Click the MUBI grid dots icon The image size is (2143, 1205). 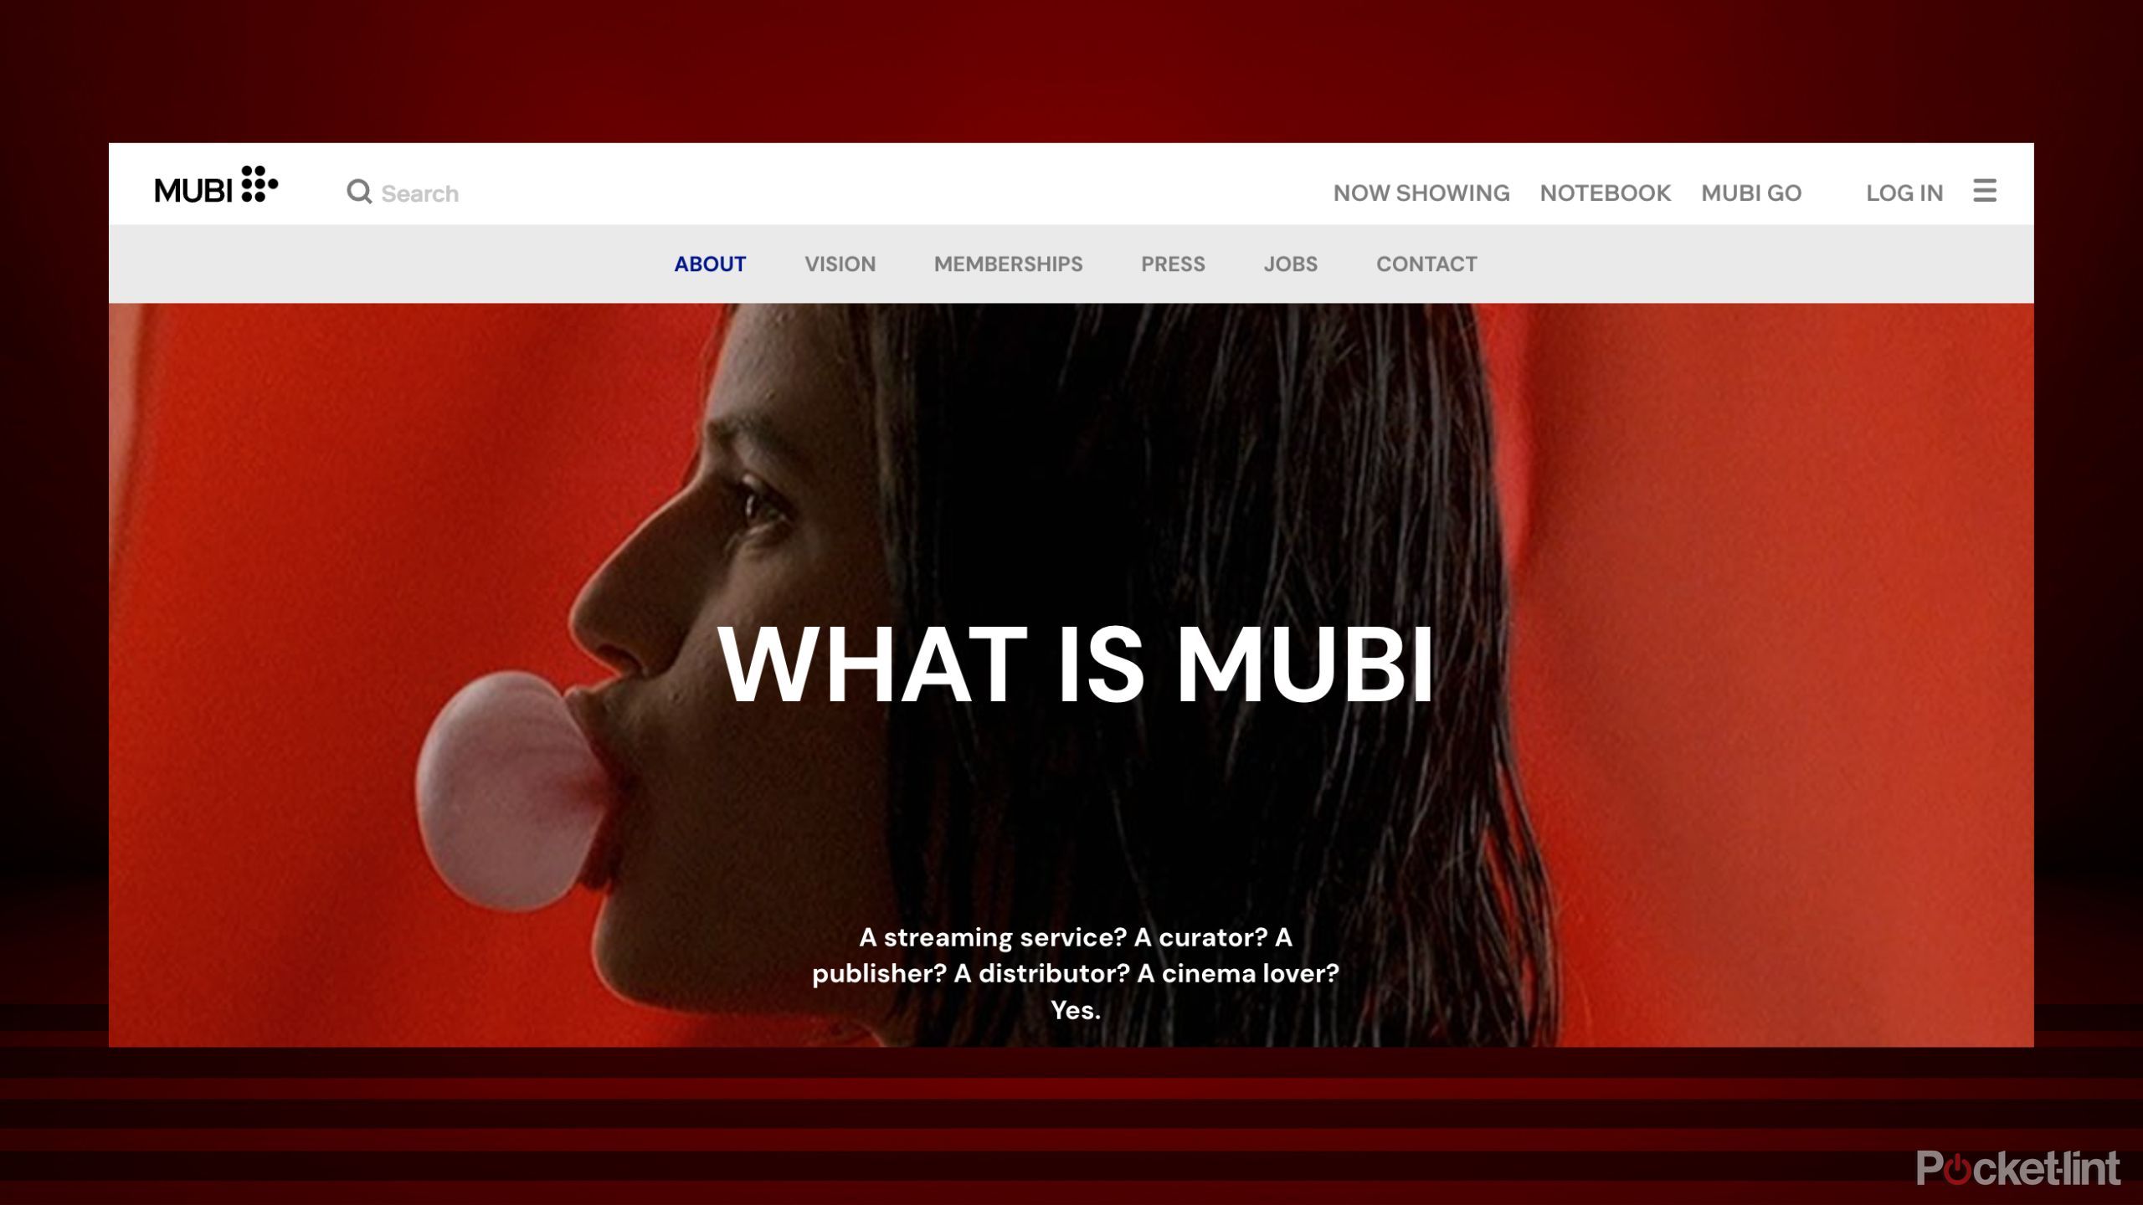tap(259, 186)
